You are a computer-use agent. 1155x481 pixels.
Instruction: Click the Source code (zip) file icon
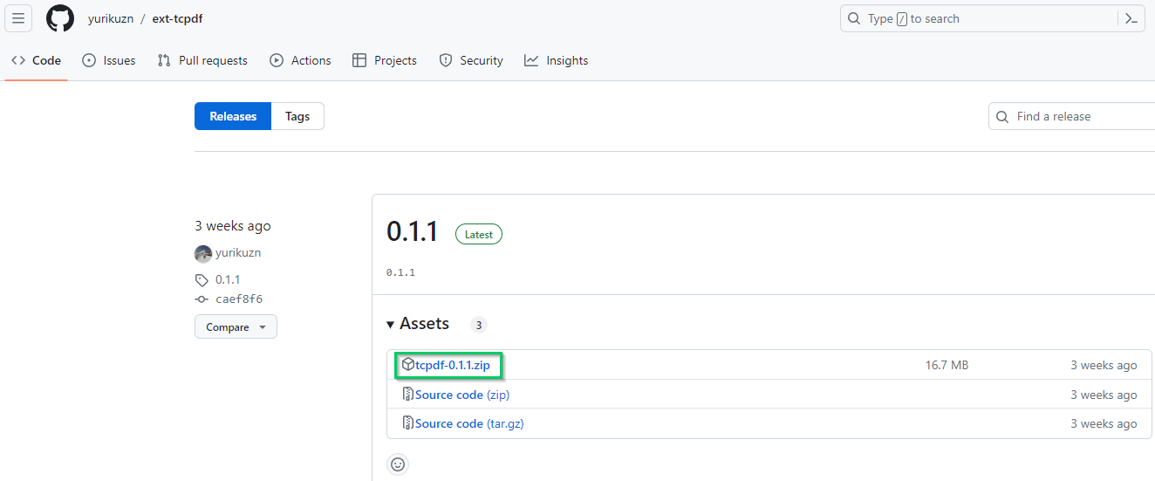pyautogui.click(x=407, y=395)
